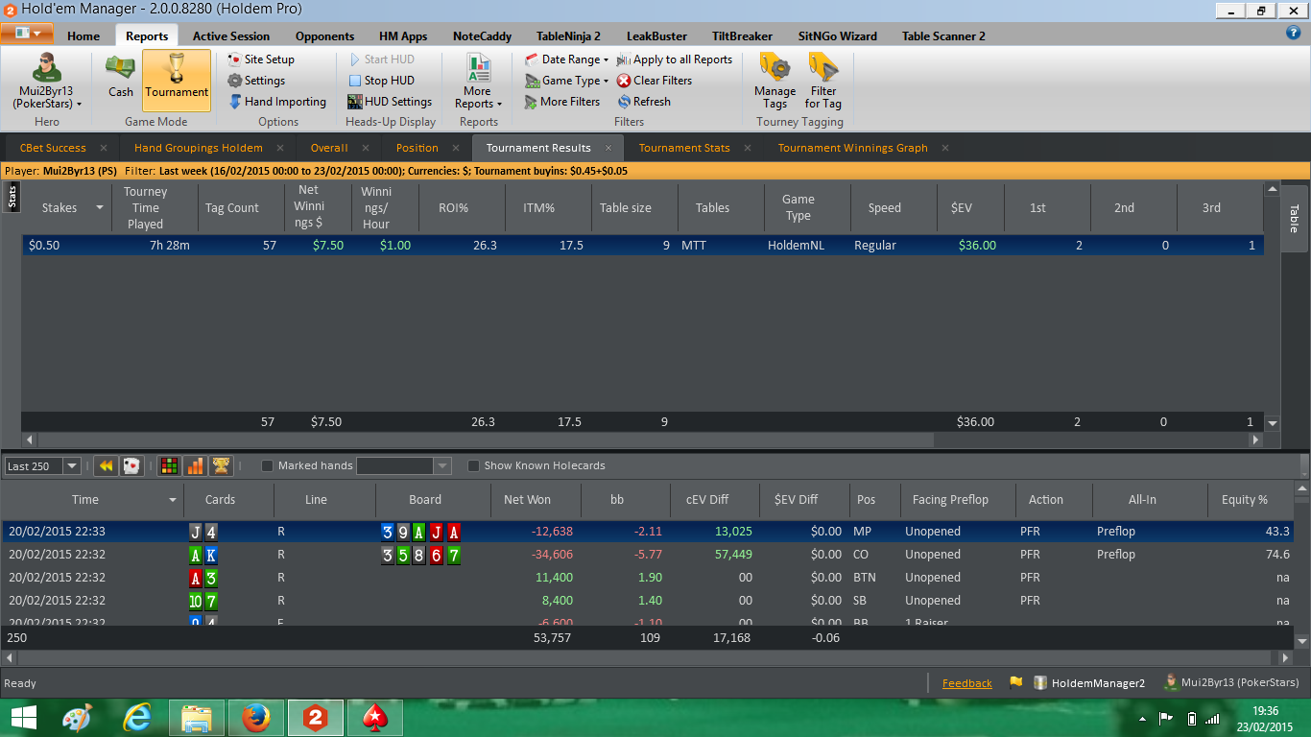Click the Time column sort arrow

click(173, 500)
